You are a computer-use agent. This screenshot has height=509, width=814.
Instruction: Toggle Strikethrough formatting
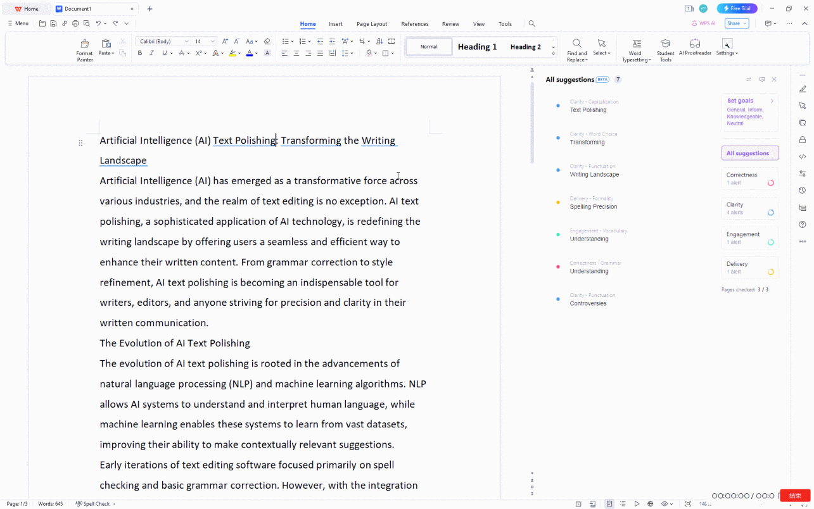181,53
